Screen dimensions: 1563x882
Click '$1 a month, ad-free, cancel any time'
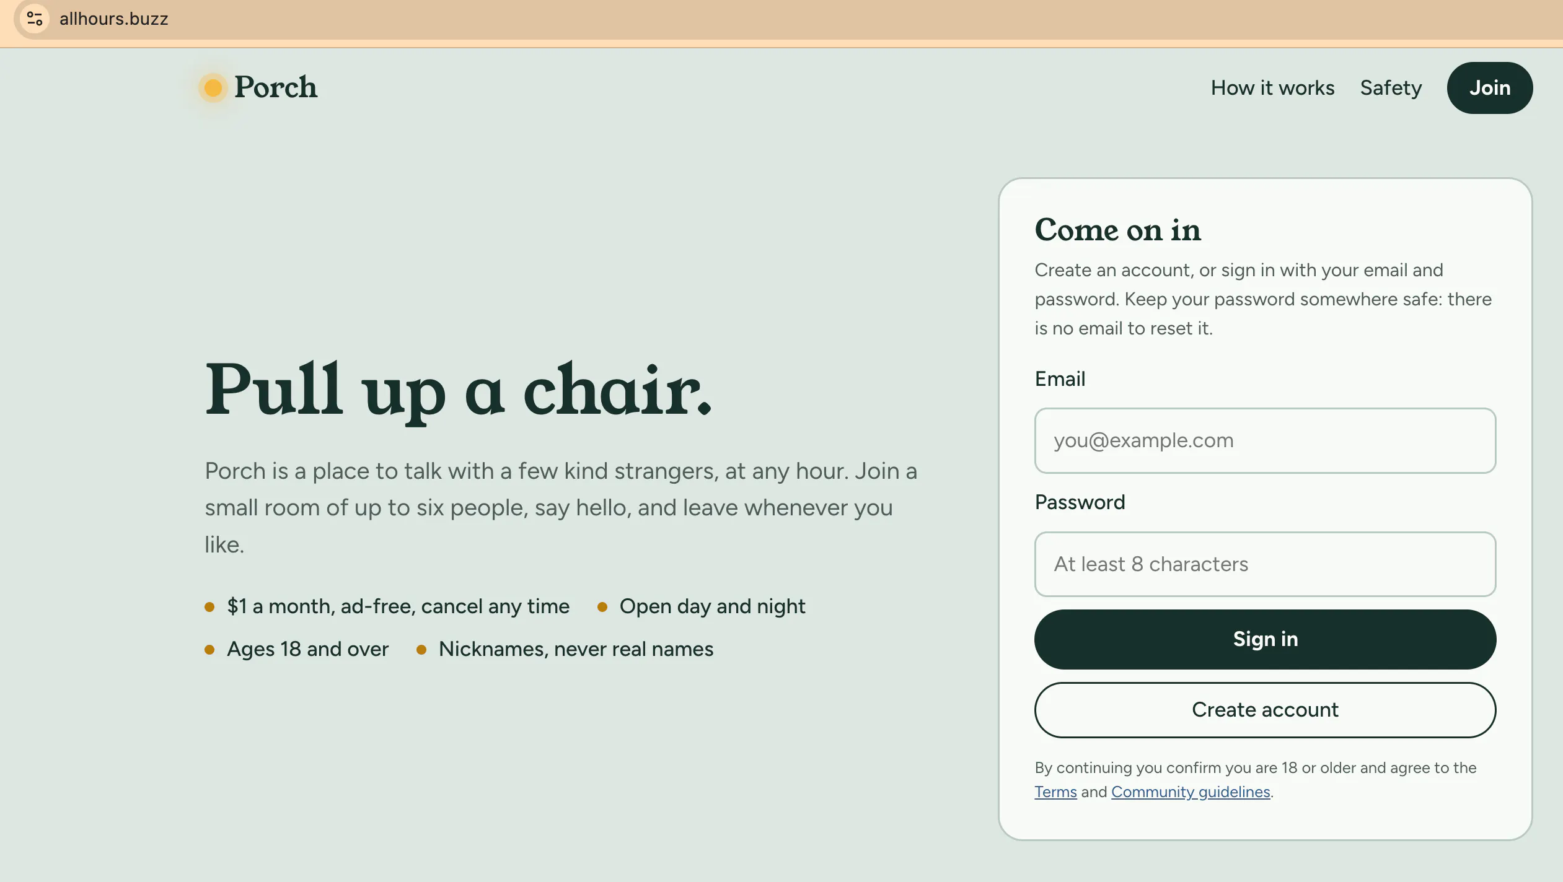(x=398, y=606)
